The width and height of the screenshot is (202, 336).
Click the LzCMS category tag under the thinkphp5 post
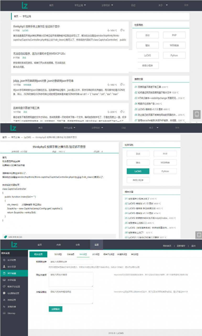25,30
